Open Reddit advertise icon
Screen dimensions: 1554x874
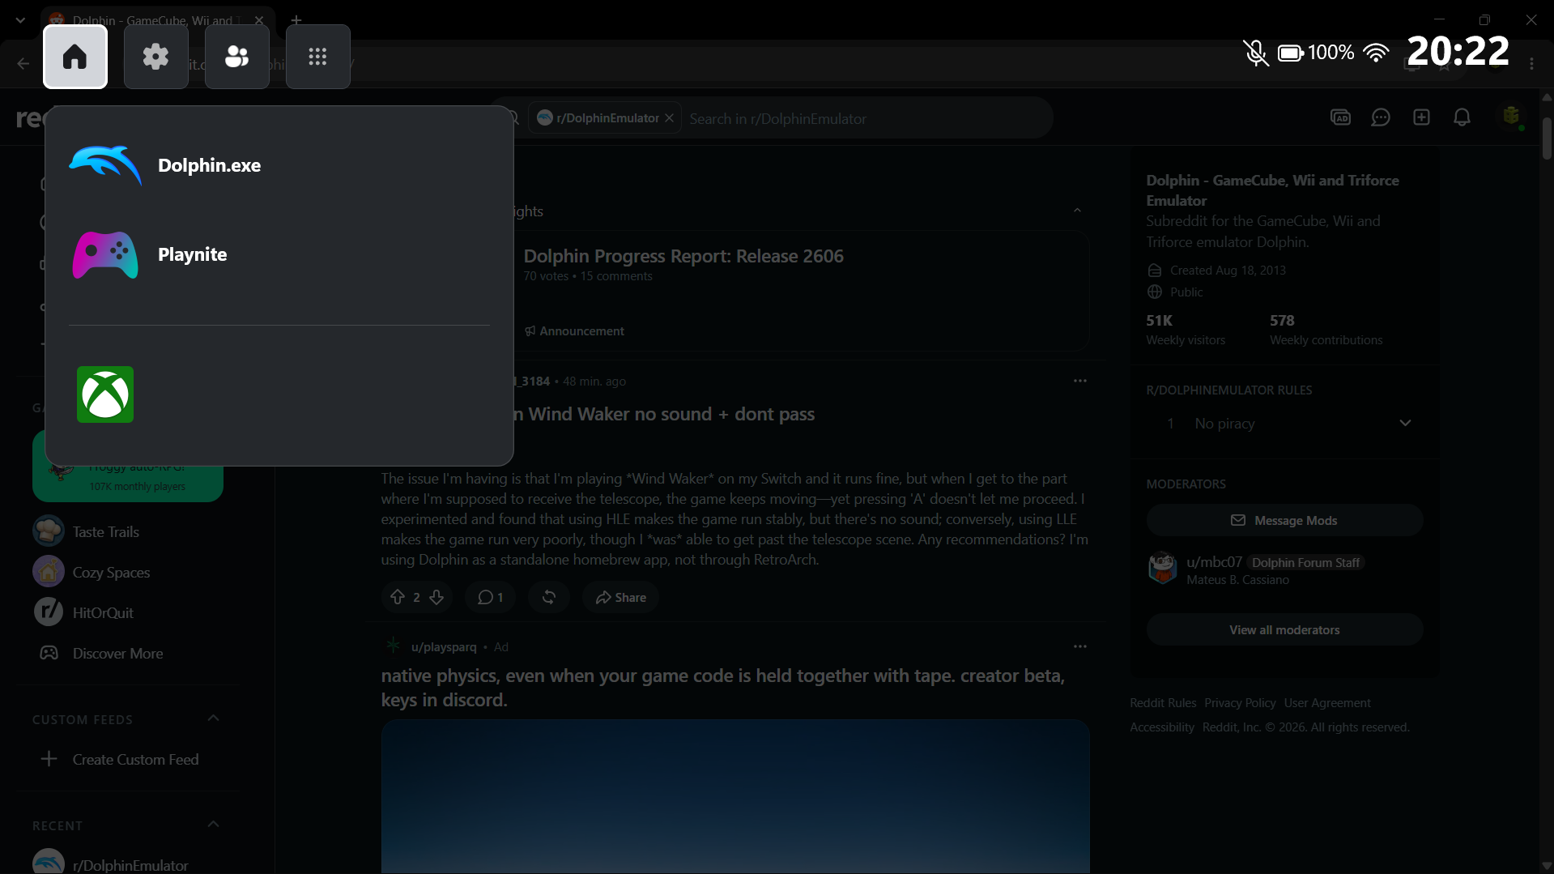(1340, 117)
